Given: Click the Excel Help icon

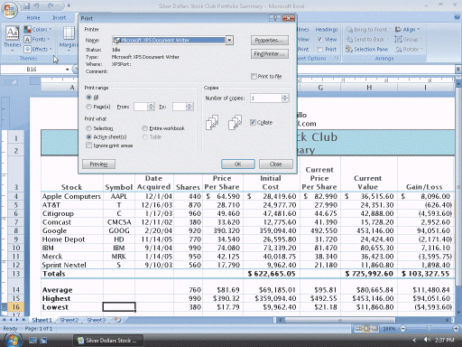Looking at the screenshot, I should pos(457,18).
